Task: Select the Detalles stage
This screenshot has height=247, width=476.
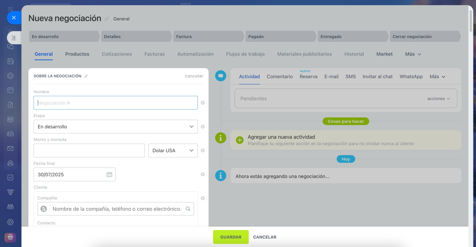Action: point(137,36)
